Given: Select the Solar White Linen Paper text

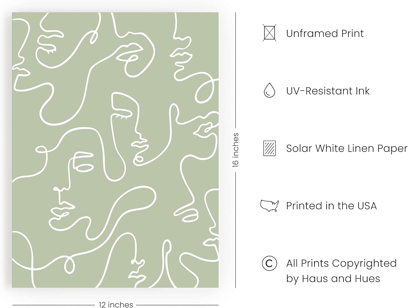Looking at the screenshot, I should [x=347, y=148].
